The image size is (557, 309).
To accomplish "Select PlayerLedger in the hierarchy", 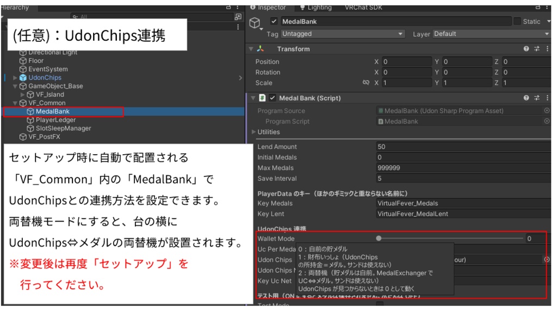I will tap(55, 119).
